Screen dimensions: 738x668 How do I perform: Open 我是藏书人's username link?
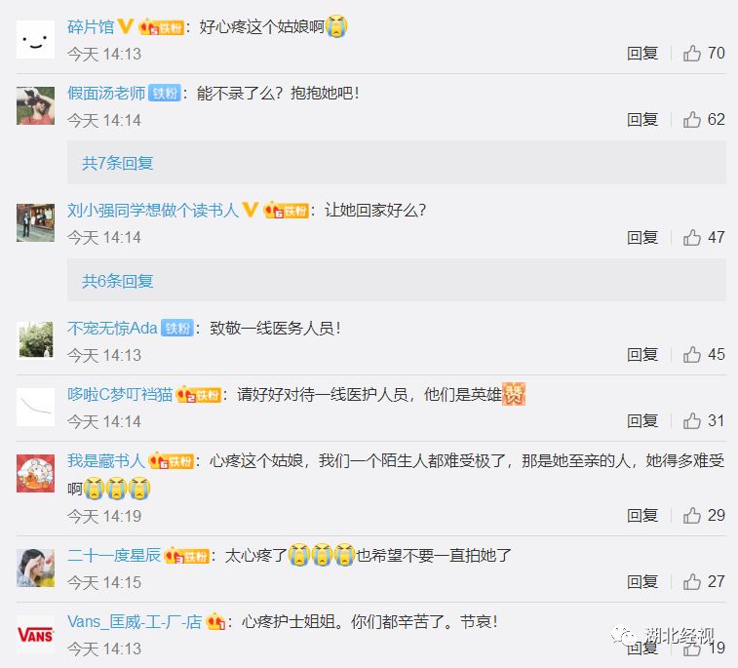(106, 461)
